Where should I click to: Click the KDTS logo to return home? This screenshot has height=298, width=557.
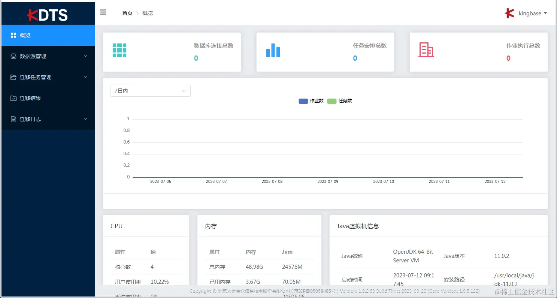click(x=48, y=15)
